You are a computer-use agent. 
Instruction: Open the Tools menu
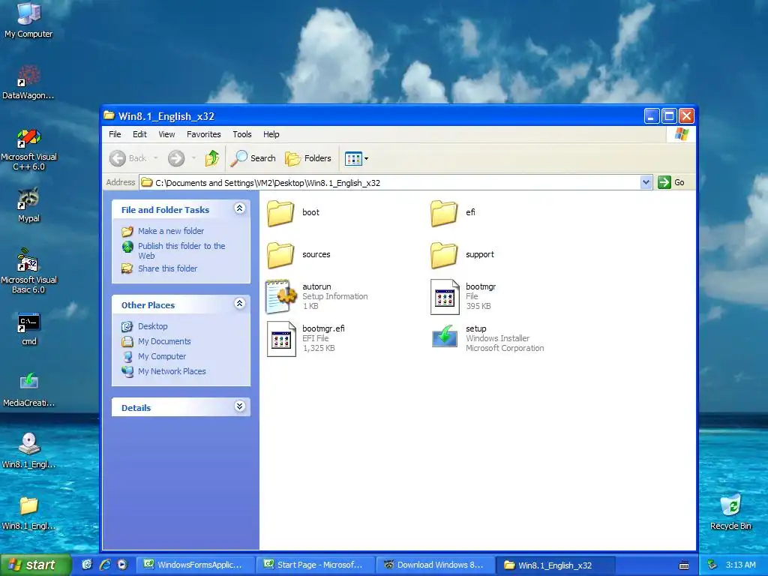click(242, 134)
